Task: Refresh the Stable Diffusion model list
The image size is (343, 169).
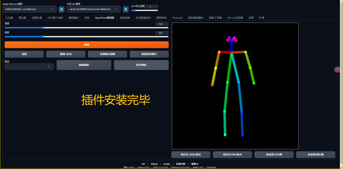Action: pos(62,9)
